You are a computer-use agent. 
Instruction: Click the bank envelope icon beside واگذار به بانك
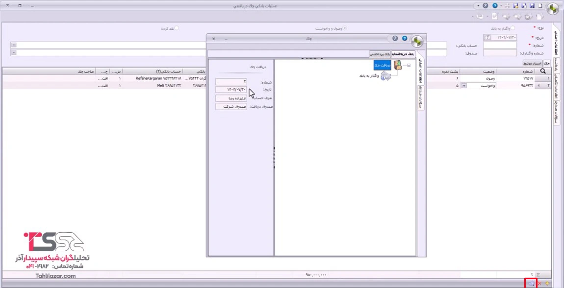click(385, 76)
